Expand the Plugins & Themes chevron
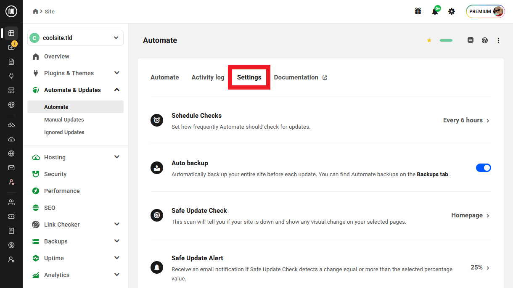Image resolution: width=513 pixels, height=288 pixels. point(117,73)
